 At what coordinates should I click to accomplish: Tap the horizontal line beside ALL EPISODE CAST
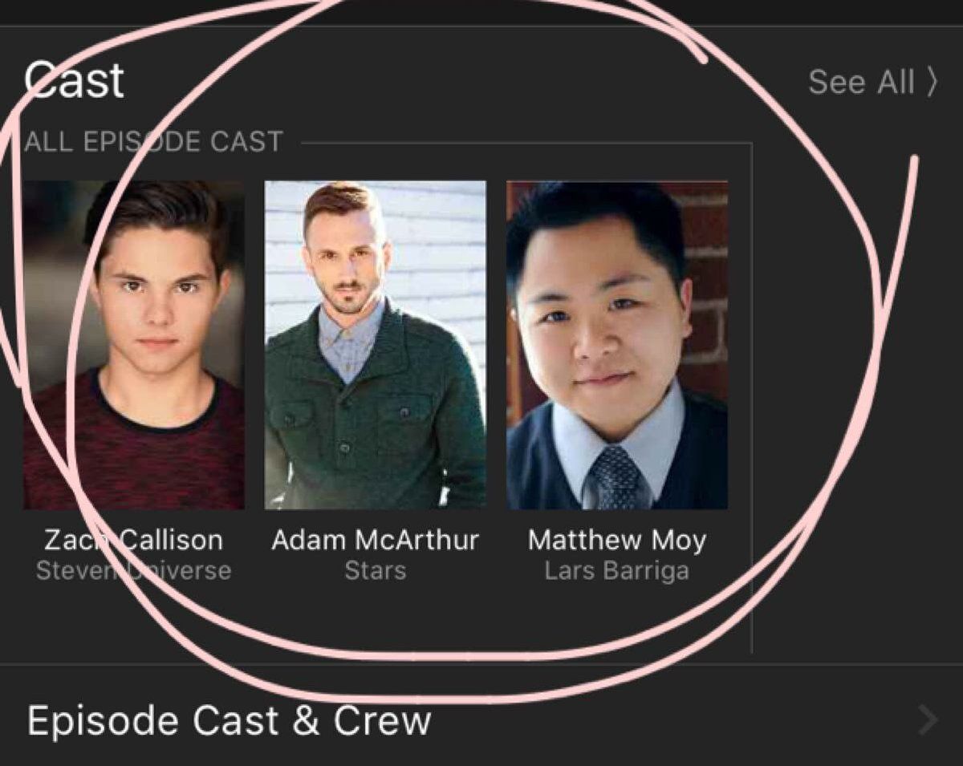(x=526, y=144)
